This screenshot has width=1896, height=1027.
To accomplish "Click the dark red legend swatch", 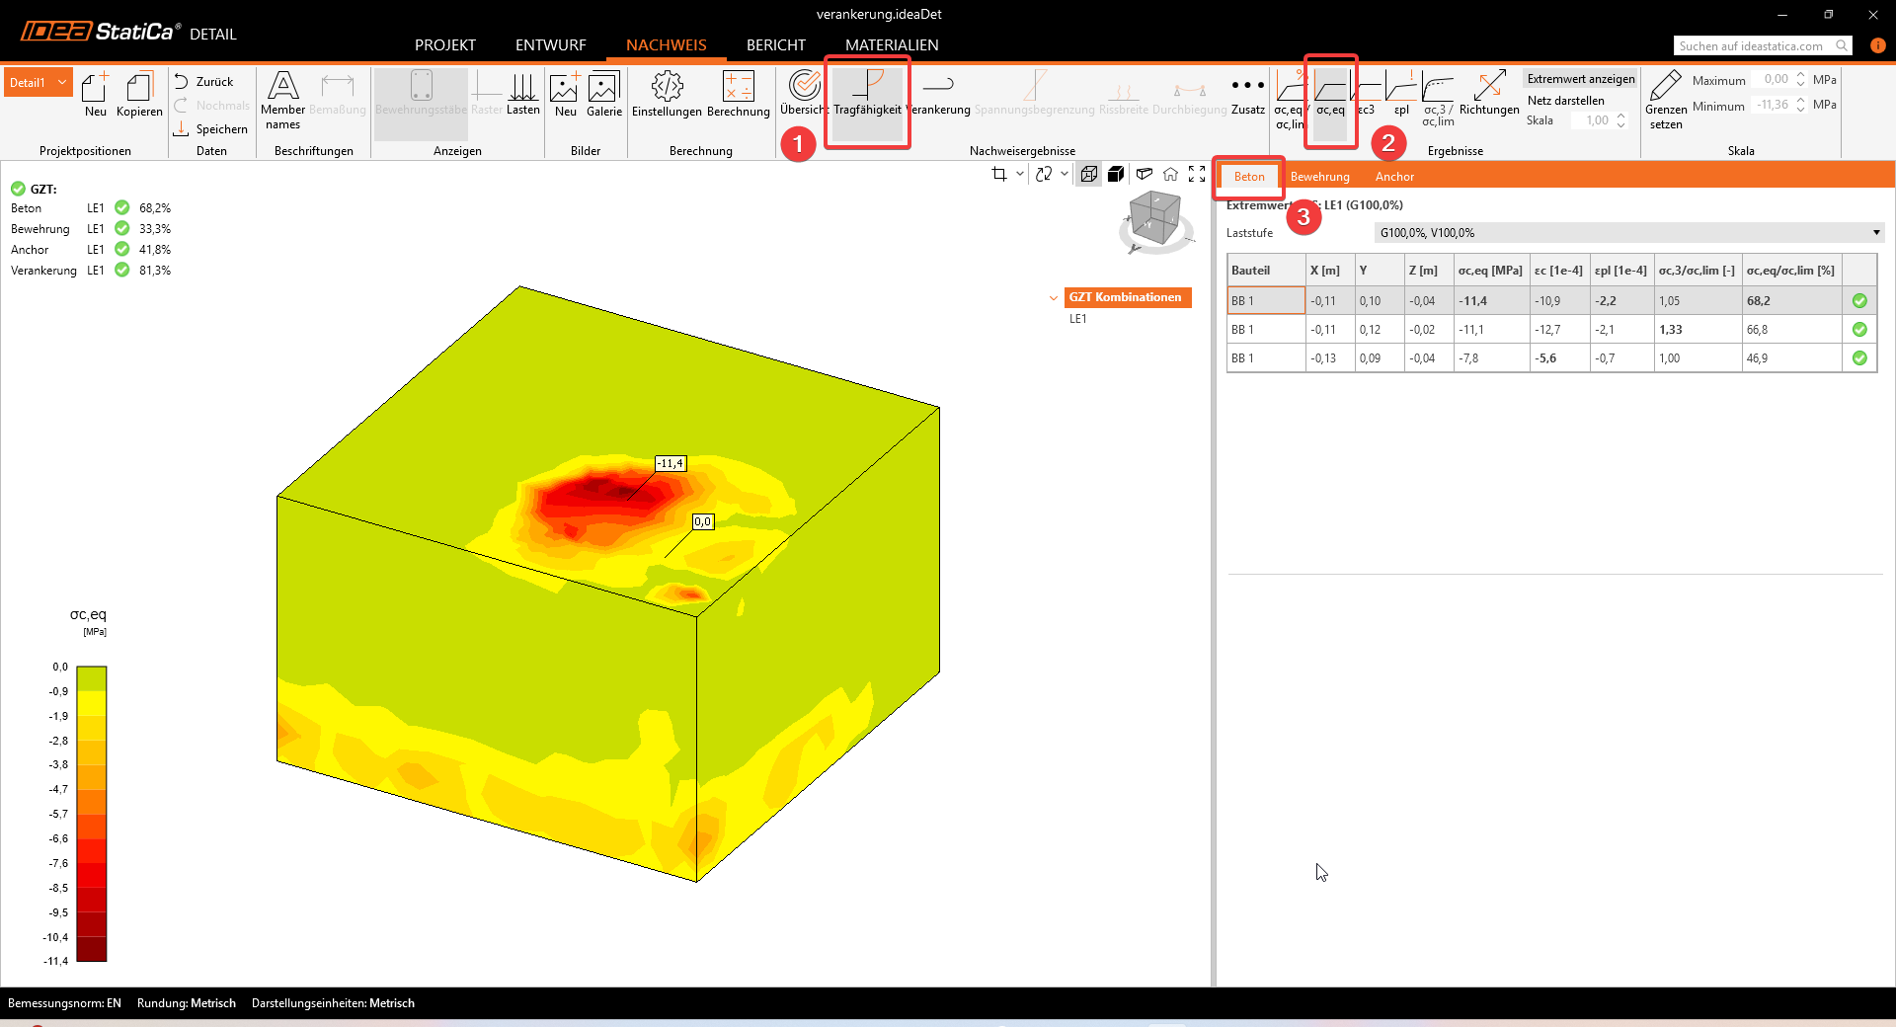I will [92, 949].
